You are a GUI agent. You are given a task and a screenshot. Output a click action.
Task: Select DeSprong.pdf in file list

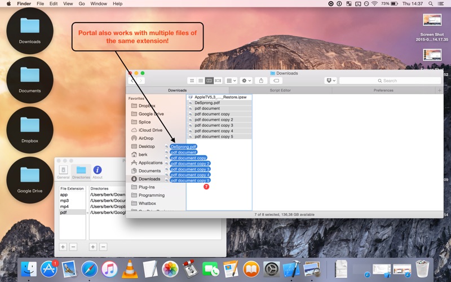point(219,103)
